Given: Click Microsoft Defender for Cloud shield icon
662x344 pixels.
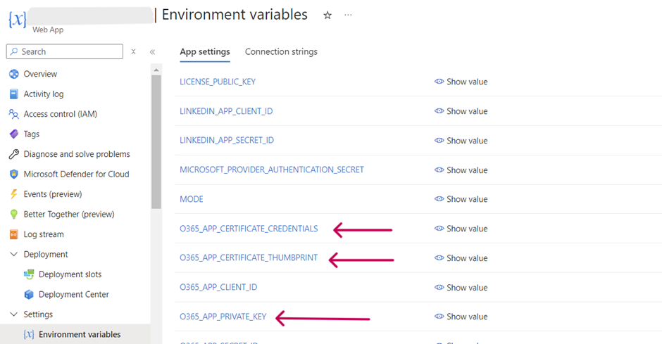Looking at the screenshot, I should pyautogui.click(x=13, y=174).
